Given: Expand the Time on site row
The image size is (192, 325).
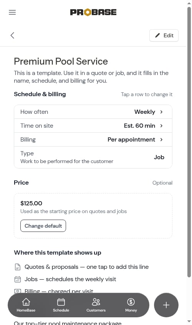Looking at the screenshot, I should point(93,126).
